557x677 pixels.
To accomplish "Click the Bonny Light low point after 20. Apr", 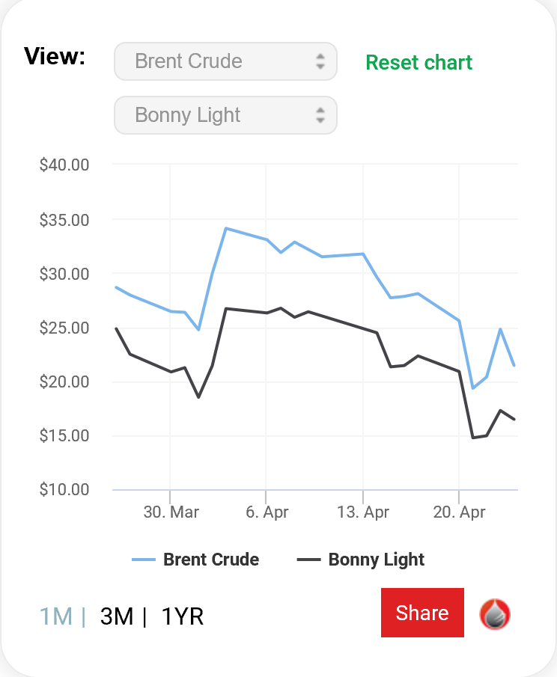I will [473, 438].
